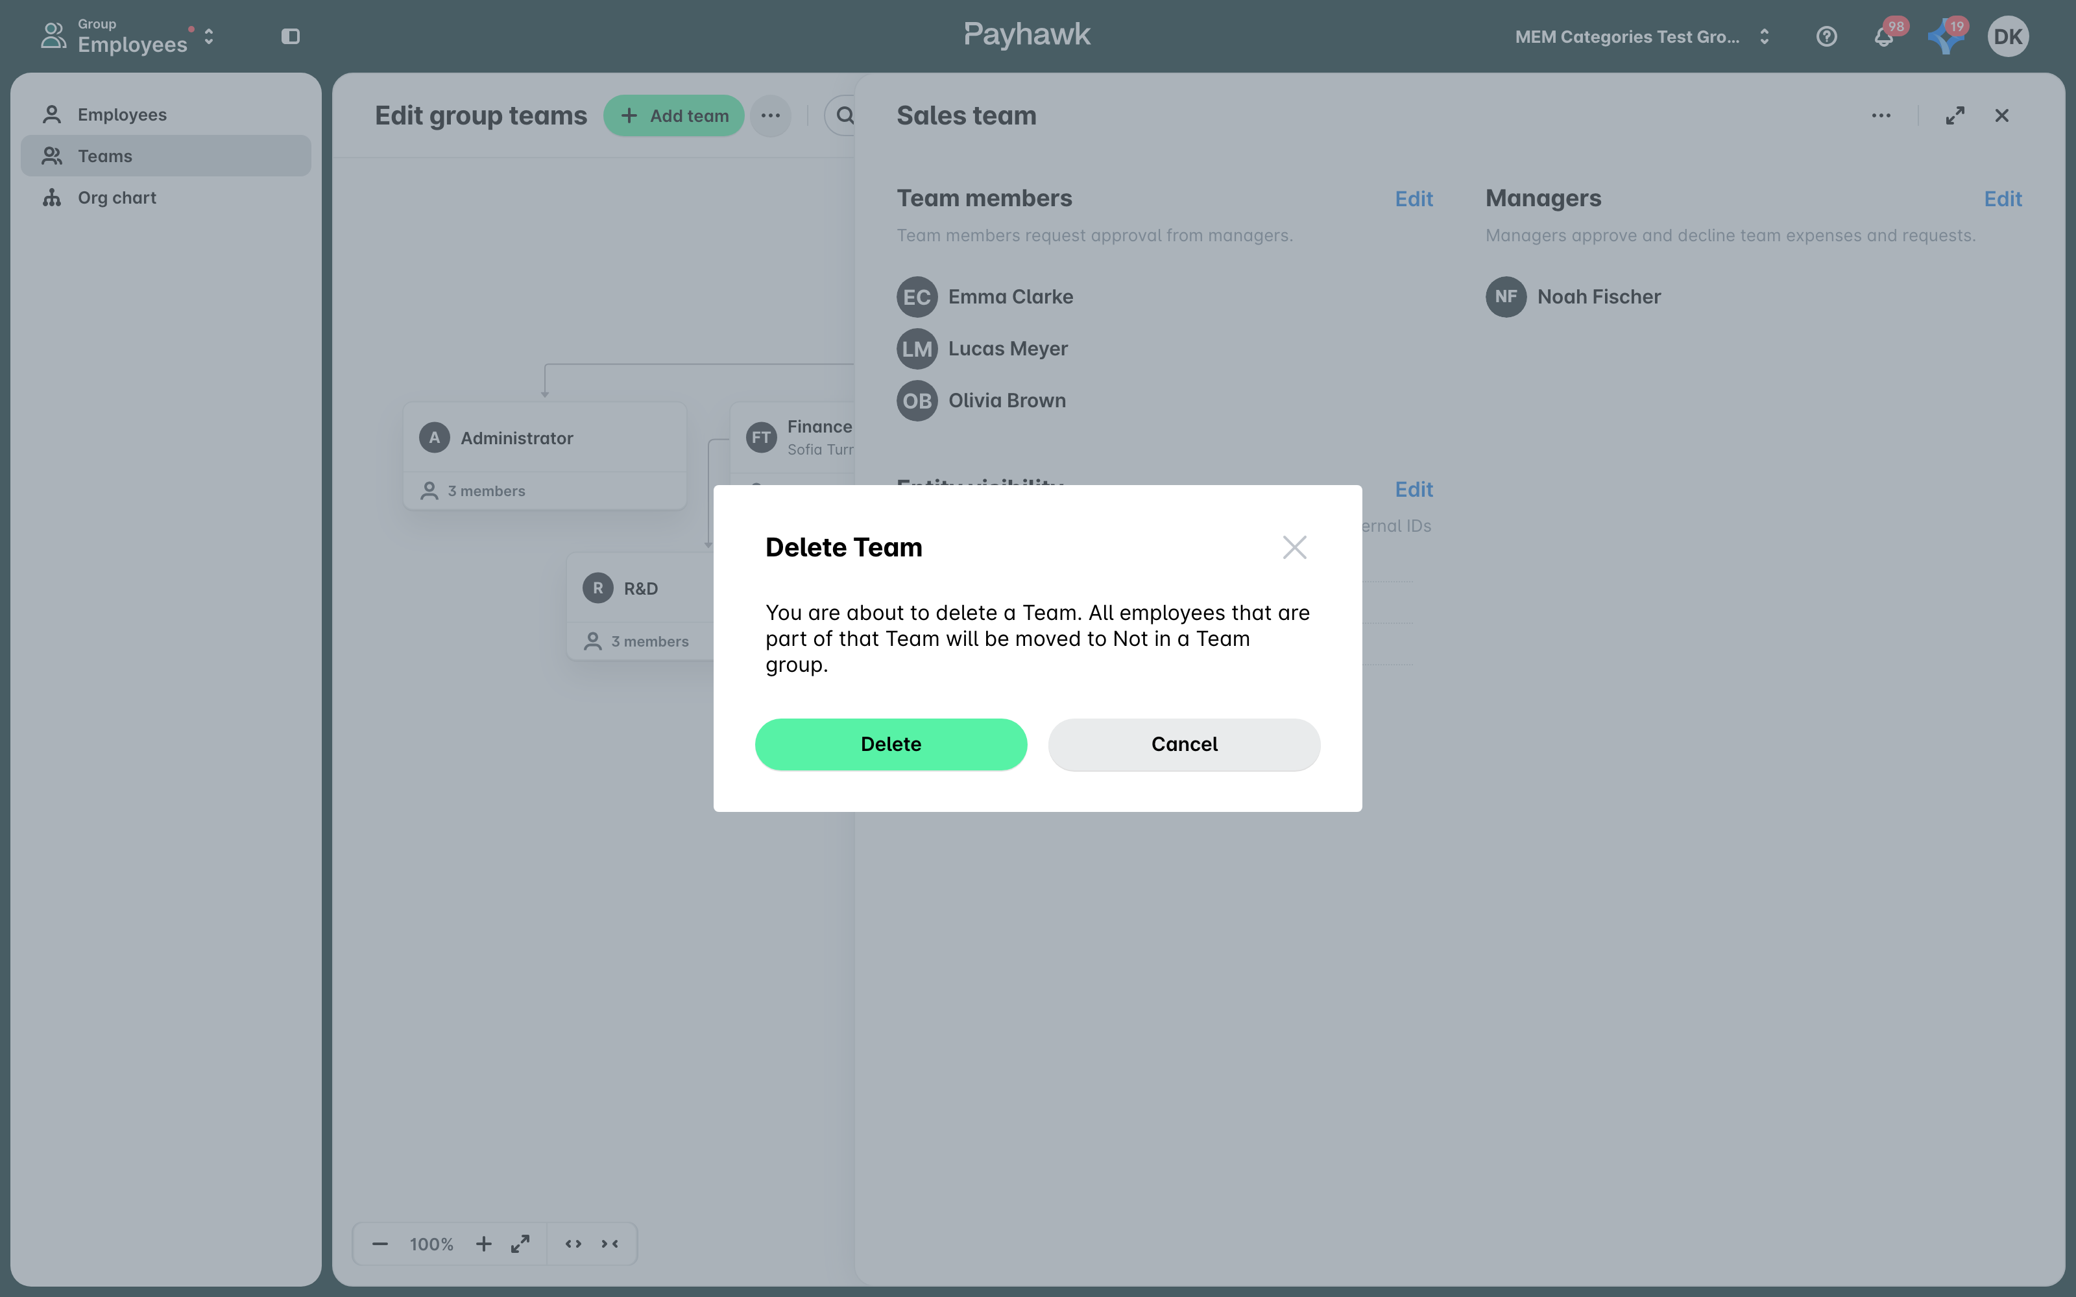Edit the Entity visibility section
The height and width of the screenshot is (1297, 2076).
point(1413,489)
